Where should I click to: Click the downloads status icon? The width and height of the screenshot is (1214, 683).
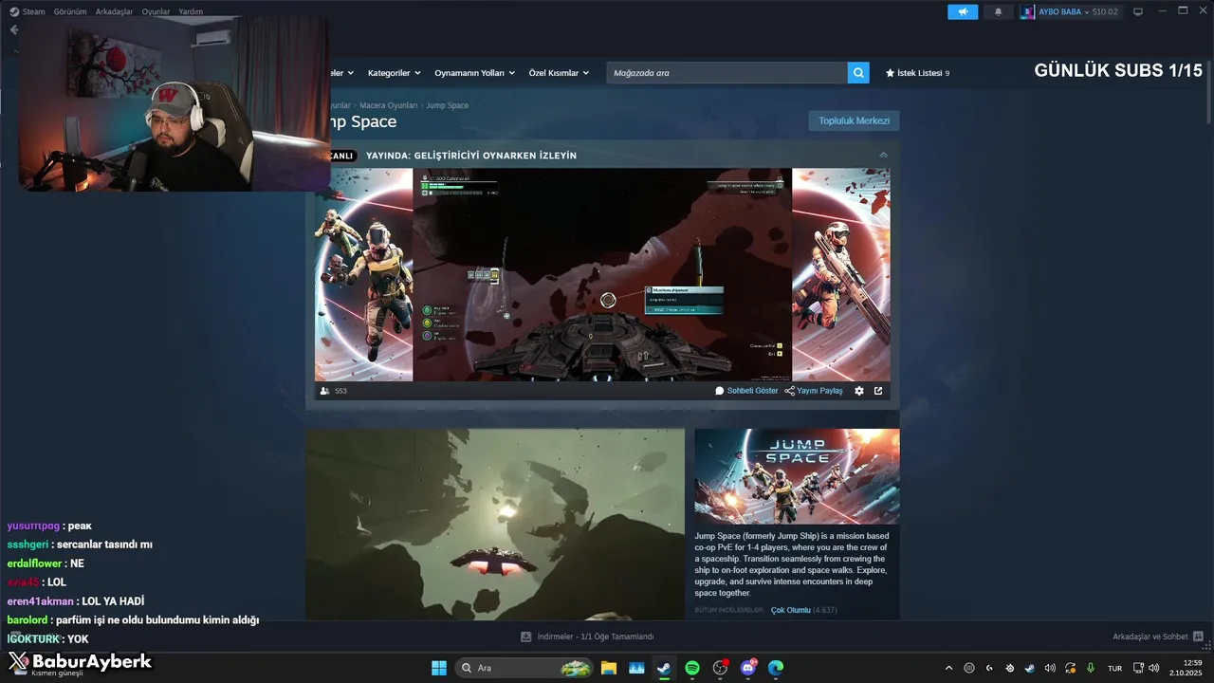[526, 637]
